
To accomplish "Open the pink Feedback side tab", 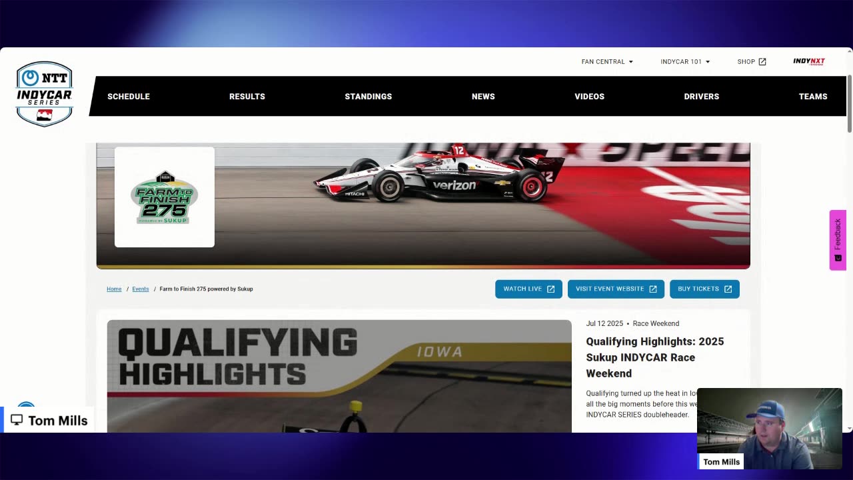I will coord(838,240).
